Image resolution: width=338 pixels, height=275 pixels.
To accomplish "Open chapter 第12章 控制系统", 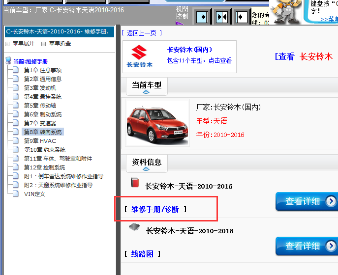I will tap(44, 167).
